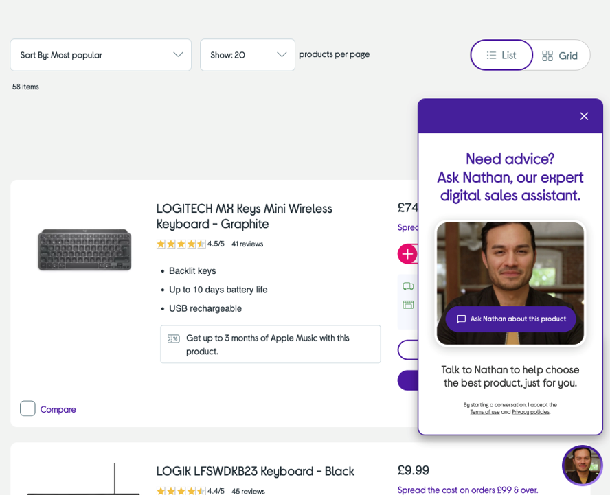This screenshot has width=610, height=495.
Task: Click 'Up to 10 days battery life' text
Action: tap(218, 290)
